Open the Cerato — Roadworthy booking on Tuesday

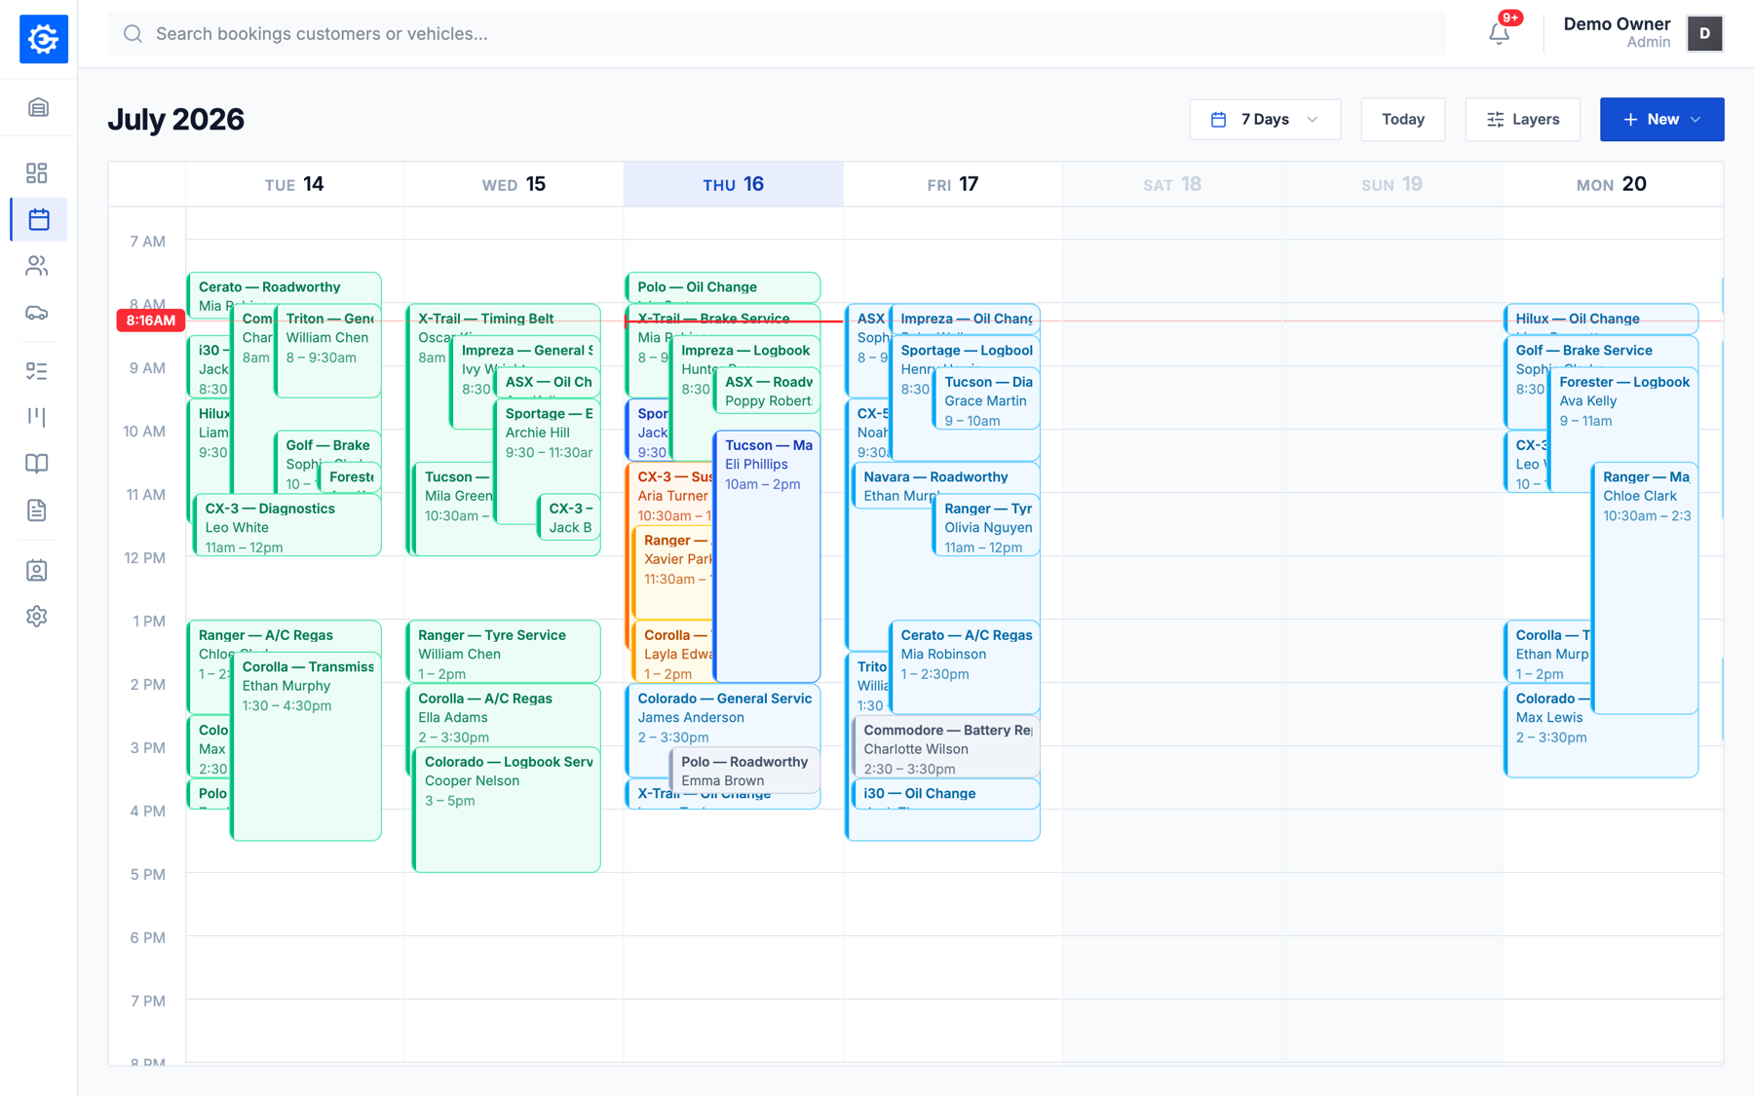point(284,287)
